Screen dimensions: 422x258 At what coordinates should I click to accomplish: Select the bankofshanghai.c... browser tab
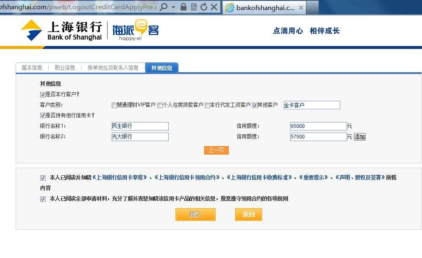pyautogui.click(x=264, y=8)
